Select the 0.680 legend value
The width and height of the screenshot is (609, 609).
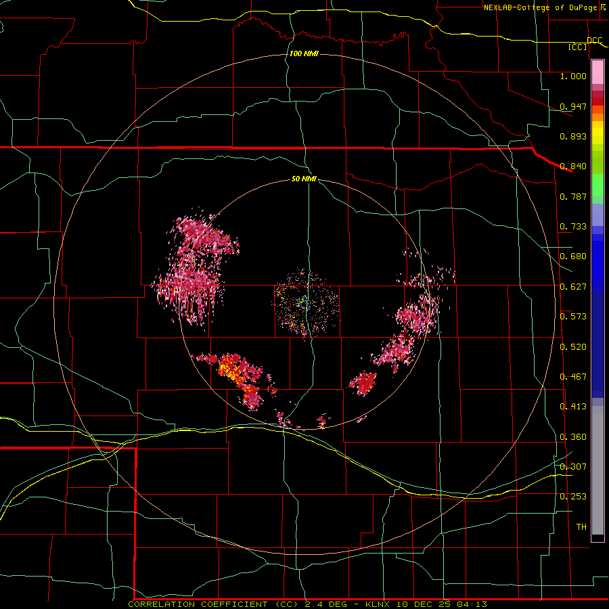click(x=573, y=256)
